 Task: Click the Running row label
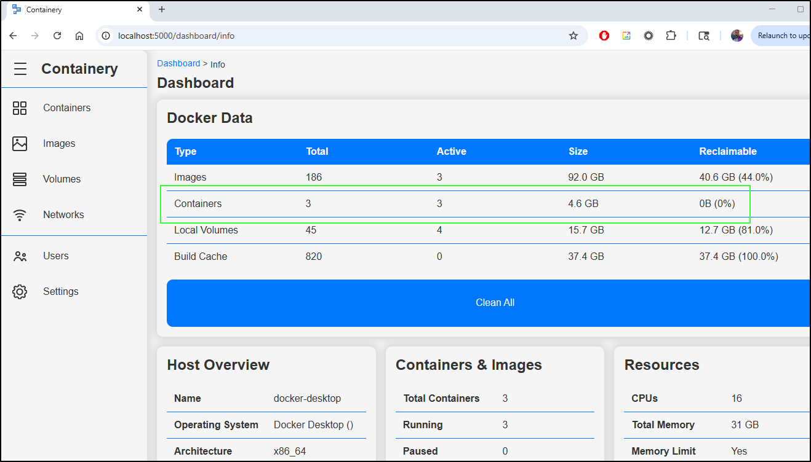point(423,425)
